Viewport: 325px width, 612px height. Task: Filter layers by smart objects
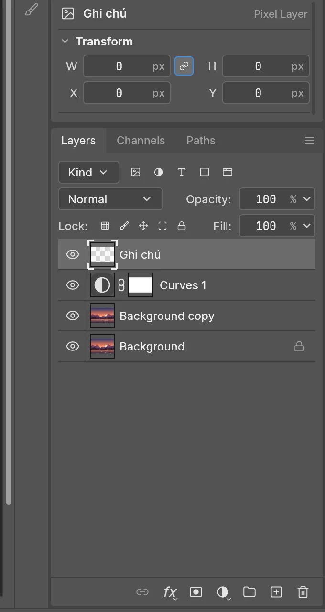coord(227,172)
